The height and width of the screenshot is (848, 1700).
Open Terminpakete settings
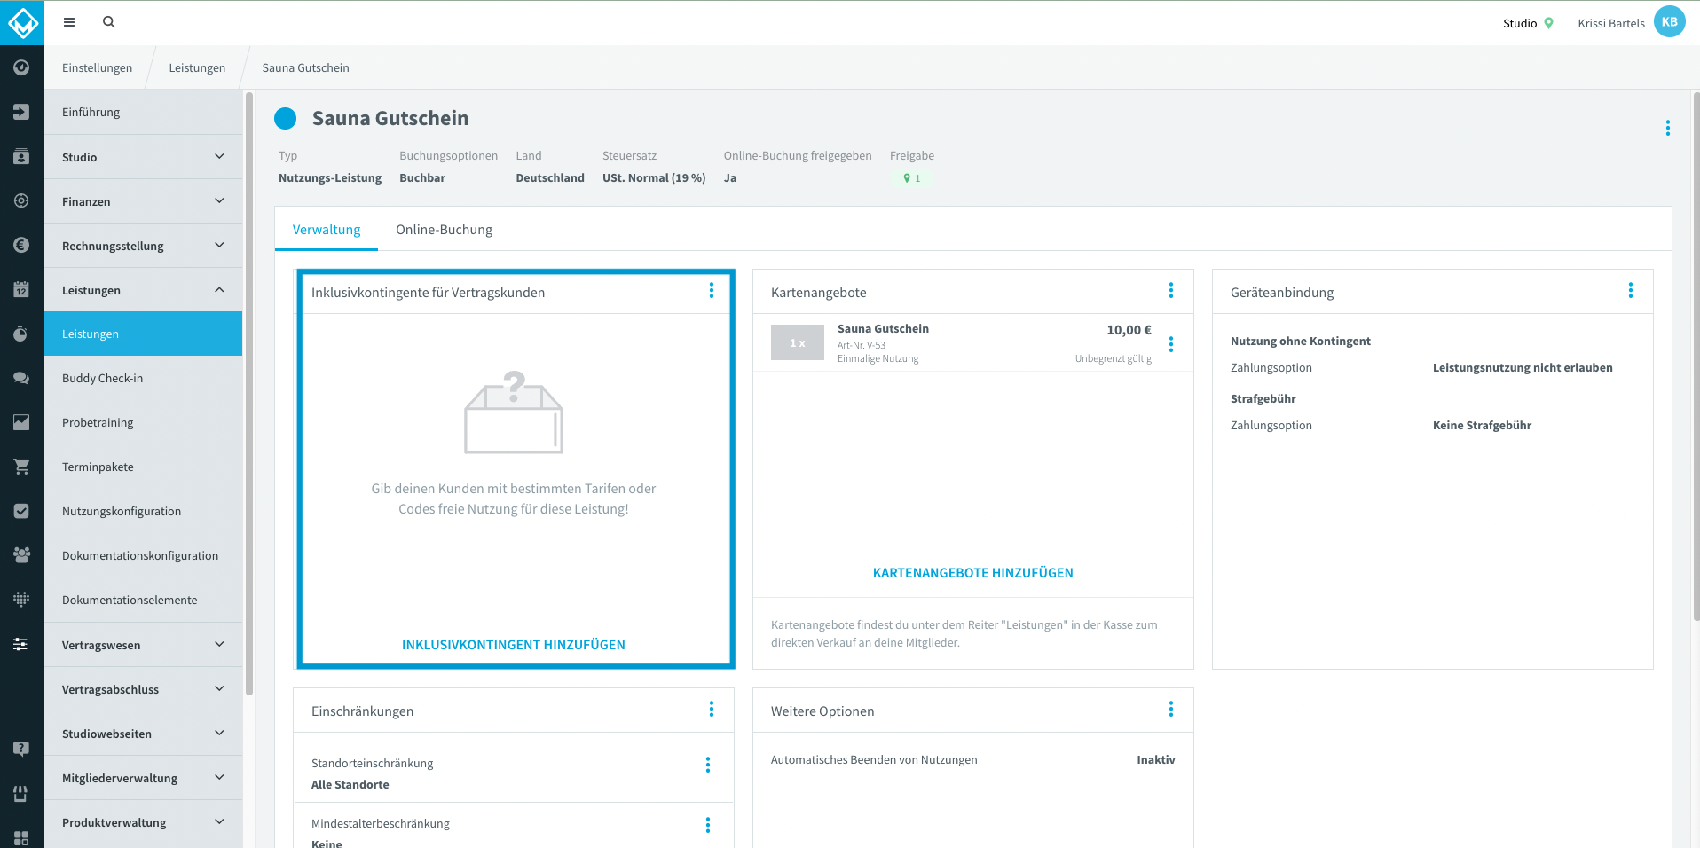[143, 467]
